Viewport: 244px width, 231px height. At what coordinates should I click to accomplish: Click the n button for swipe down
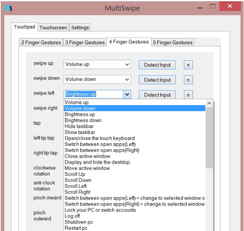(188, 80)
